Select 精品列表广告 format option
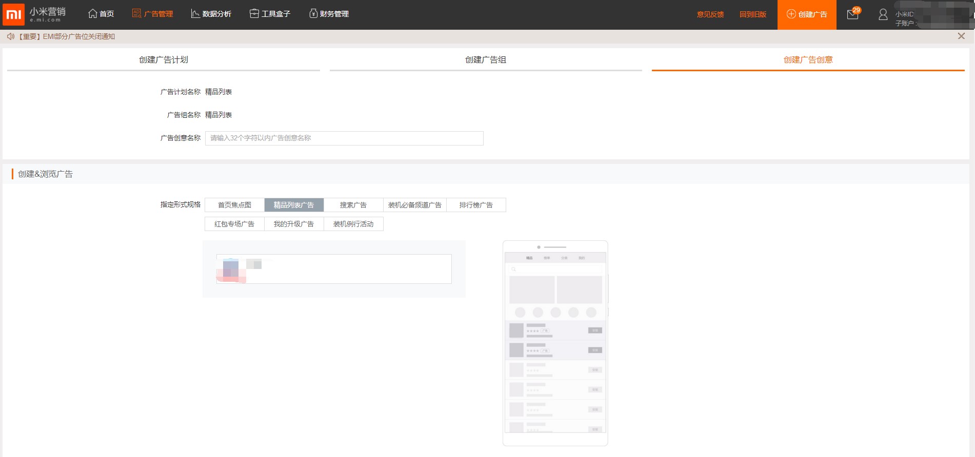Image resolution: width=975 pixels, height=457 pixels. coord(294,205)
